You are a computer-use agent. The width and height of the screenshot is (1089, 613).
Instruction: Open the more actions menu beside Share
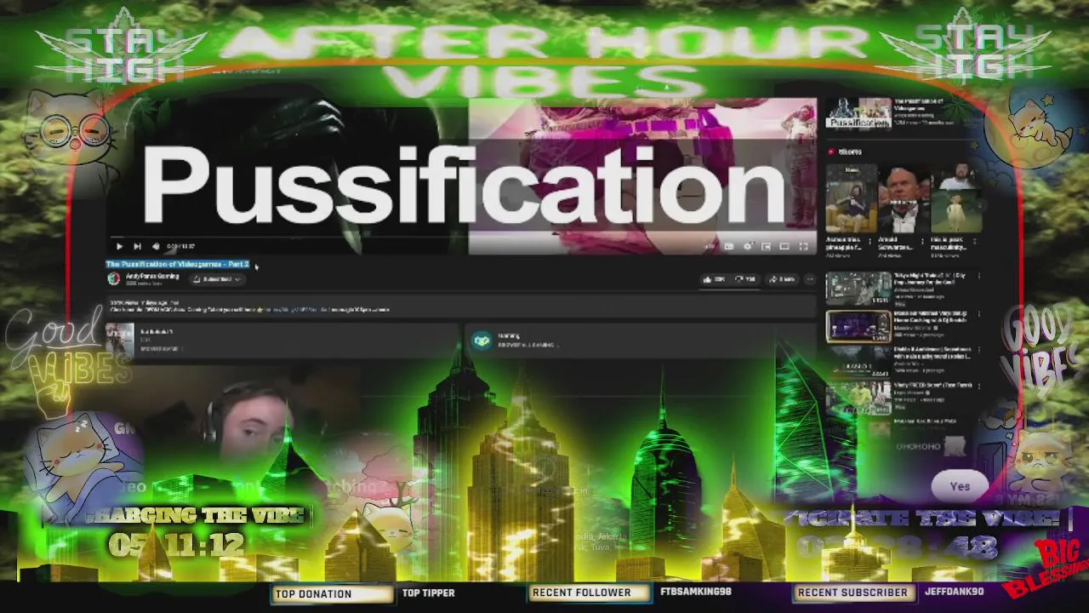[x=810, y=279]
